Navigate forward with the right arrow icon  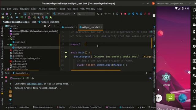20,14
